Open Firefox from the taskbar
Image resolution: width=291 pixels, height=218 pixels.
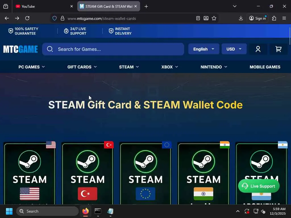[86, 211]
